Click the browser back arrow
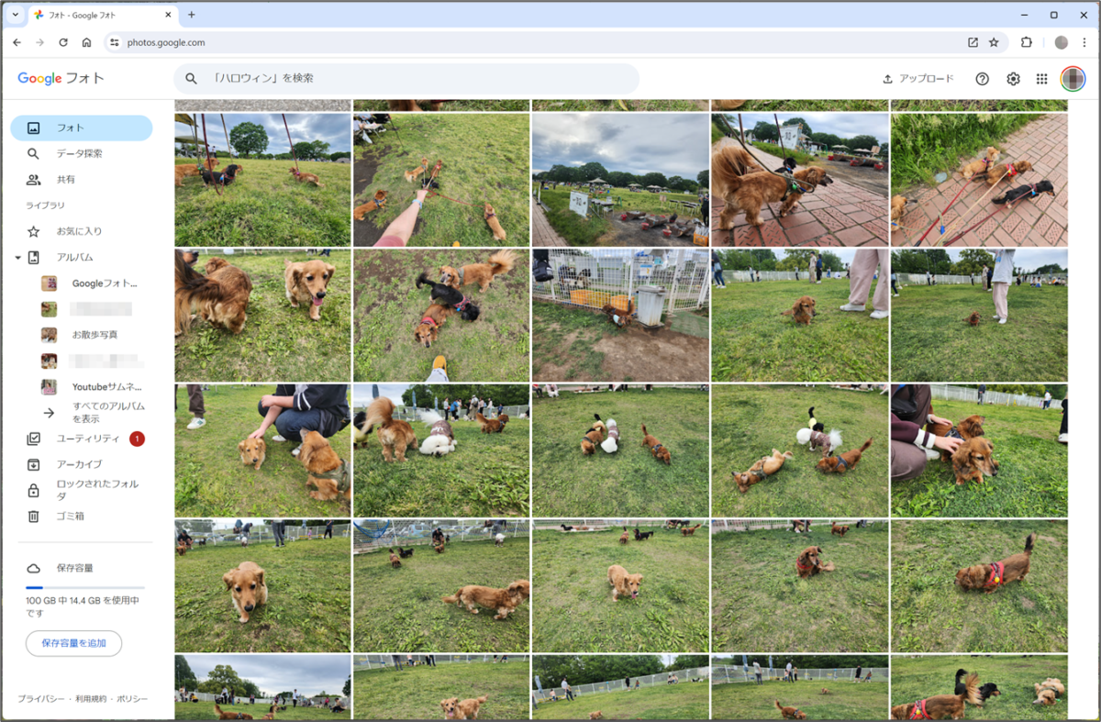 click(17, 42)
